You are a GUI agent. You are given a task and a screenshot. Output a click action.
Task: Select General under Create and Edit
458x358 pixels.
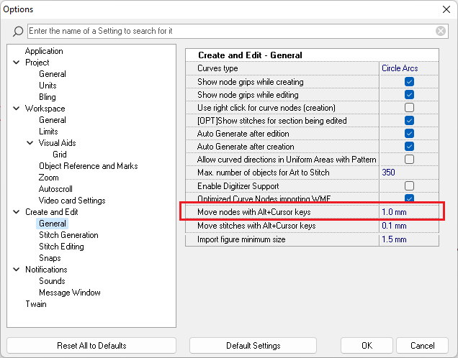(x=53, y=224)
